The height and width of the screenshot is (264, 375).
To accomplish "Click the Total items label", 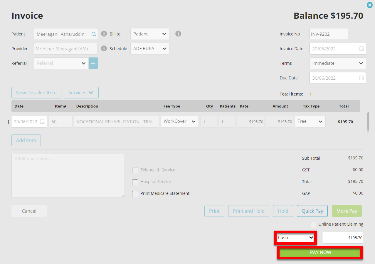I will tap(291, 94).
